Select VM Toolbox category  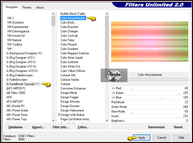tap(15, 44)
